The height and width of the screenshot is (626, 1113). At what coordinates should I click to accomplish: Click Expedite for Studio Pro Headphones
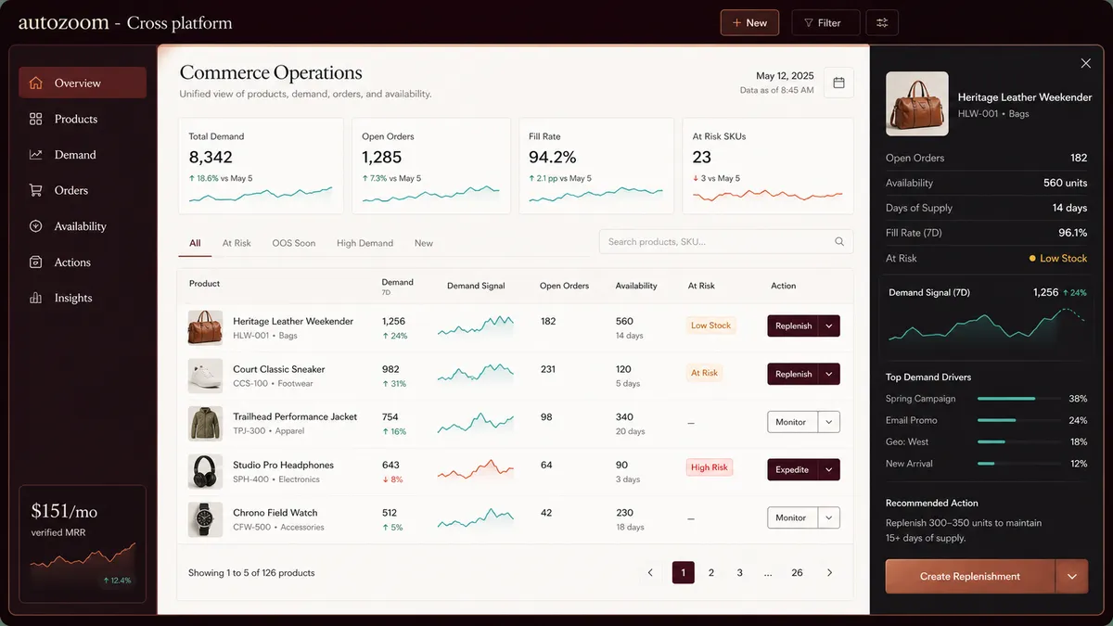[793, 470]
